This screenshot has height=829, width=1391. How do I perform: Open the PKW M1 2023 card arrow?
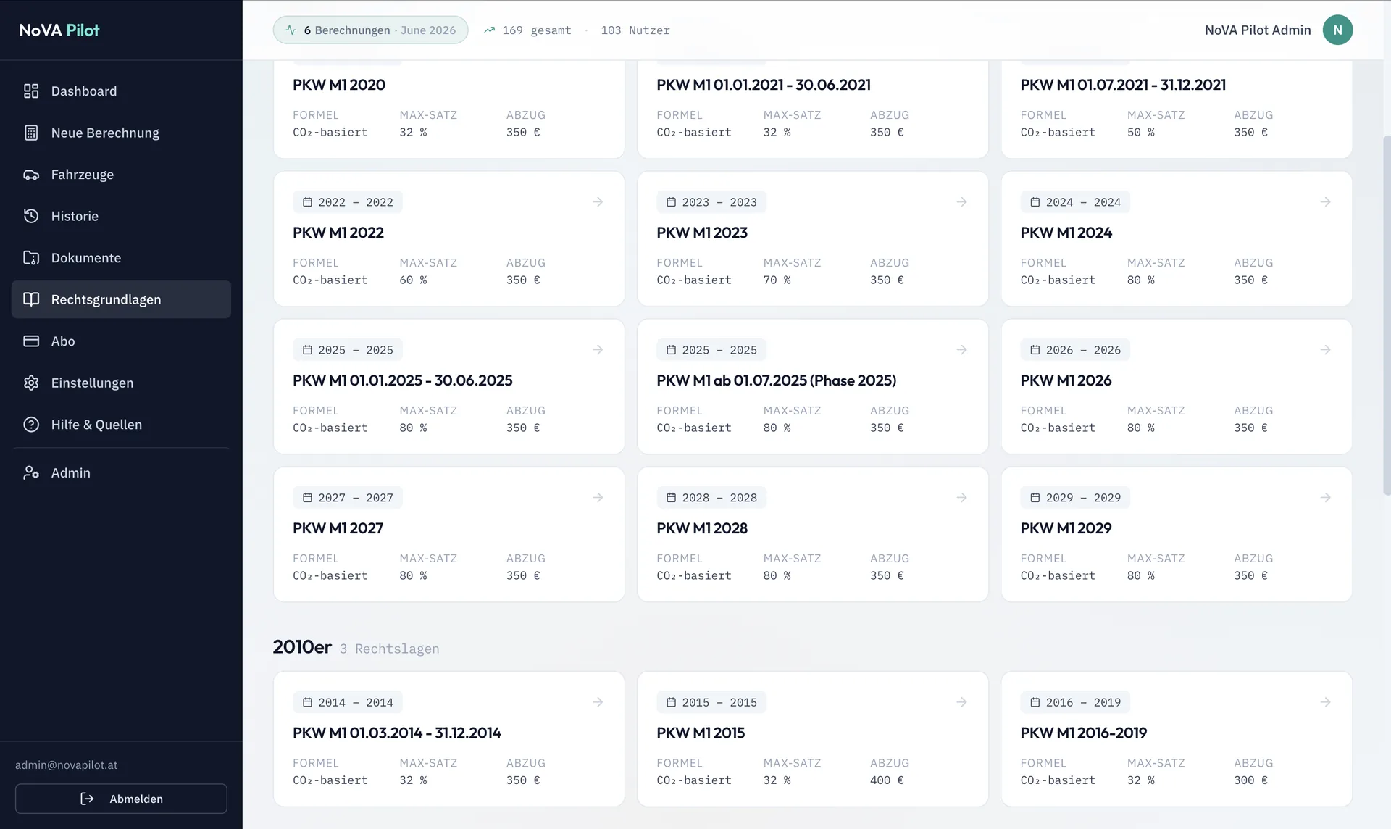[x=961, y=202]
